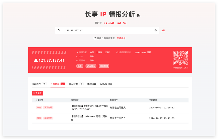218x139 pixels.
Task: Click the count badge 6 beside 相关 IP 组
Action: pyautogui.click(x=81, y=84)
